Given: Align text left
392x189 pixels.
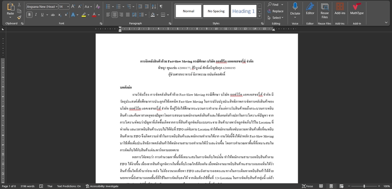Looking at the screenshot, I should 108,15.
